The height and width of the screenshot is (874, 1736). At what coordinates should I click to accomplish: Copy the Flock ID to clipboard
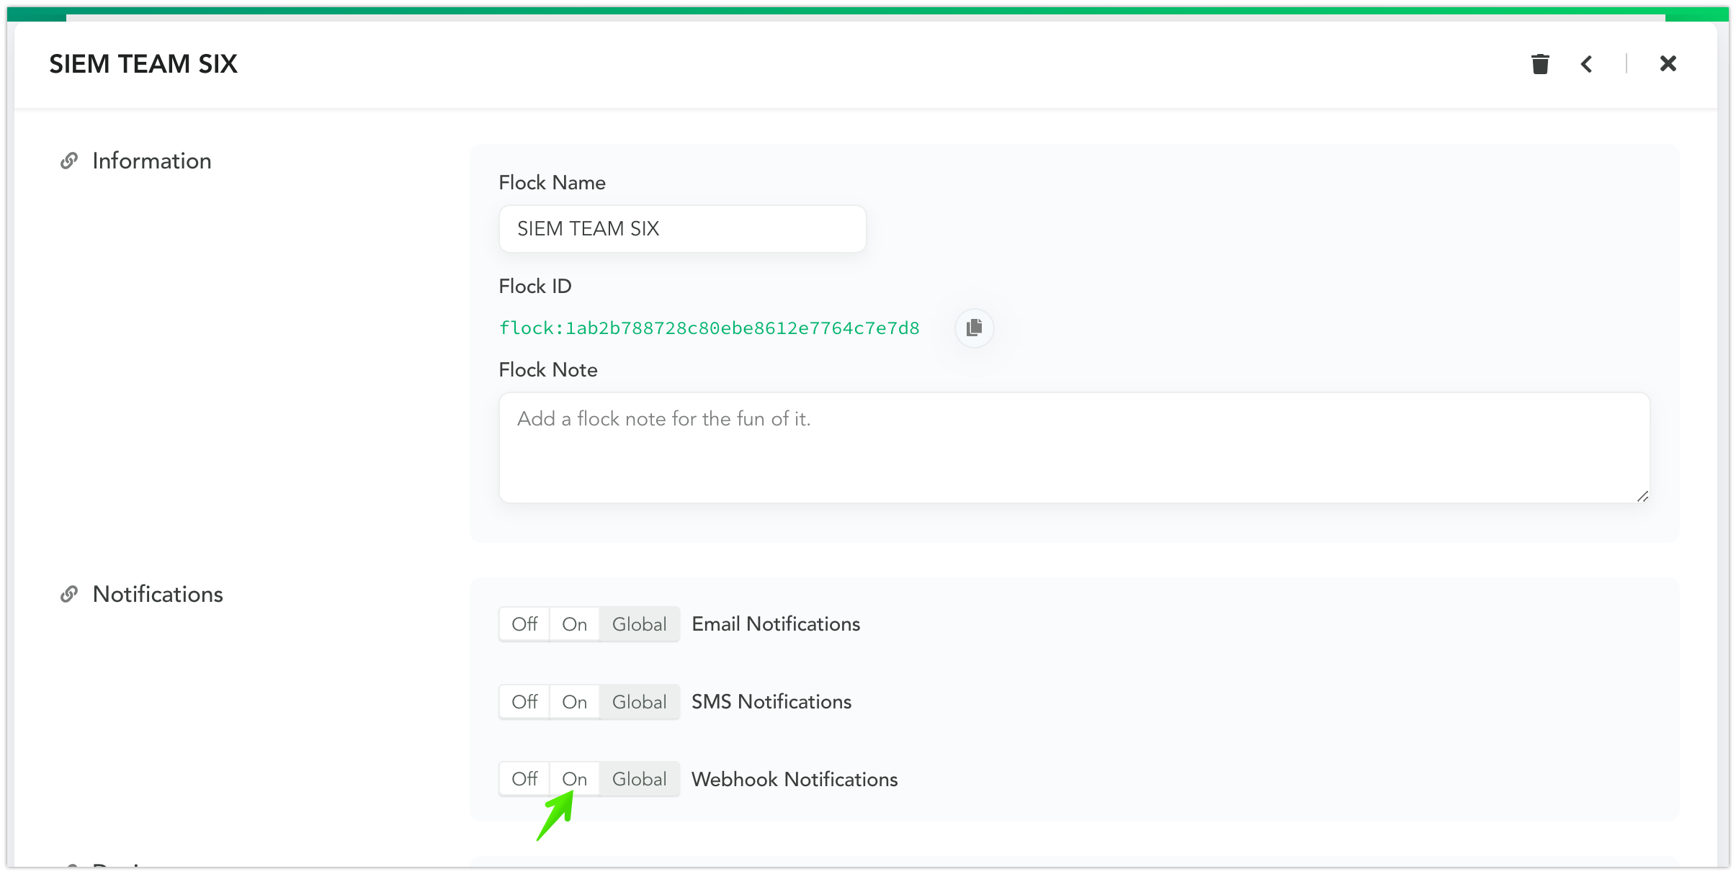pos(974,328)
